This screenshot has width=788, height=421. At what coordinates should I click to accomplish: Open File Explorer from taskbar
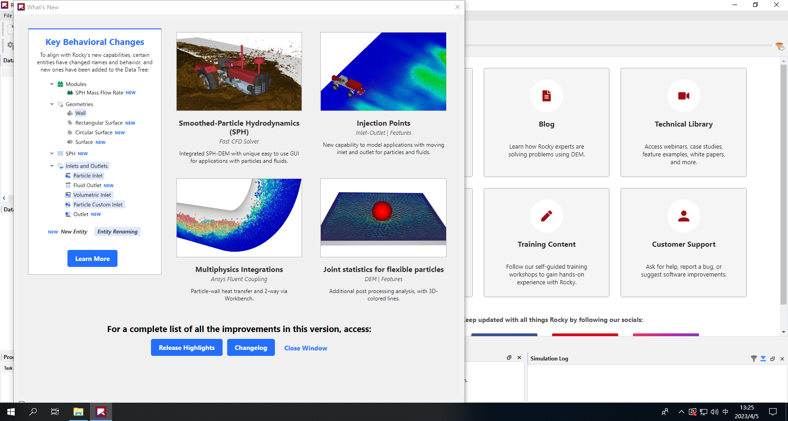point(78,412)
